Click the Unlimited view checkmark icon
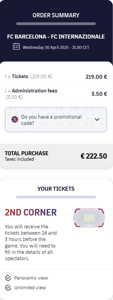The height and width of the screenshot is (300, 113). pyautogui.click(x=8, y=288)
